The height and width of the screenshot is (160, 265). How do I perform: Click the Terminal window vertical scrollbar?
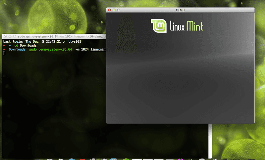click(210, 141)
